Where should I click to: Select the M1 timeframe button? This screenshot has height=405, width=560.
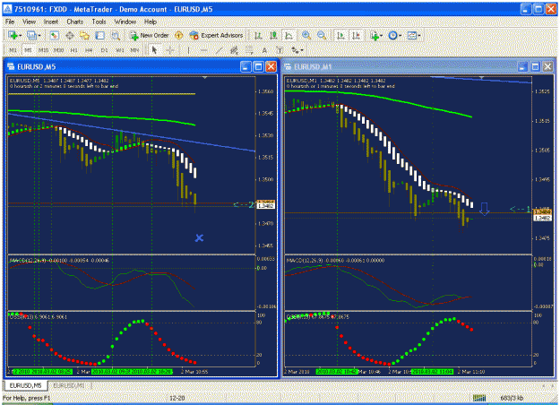point(13,50)
